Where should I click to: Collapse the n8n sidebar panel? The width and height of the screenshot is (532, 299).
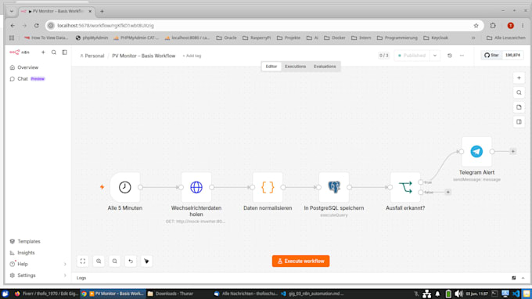click(x=64, y=52)
